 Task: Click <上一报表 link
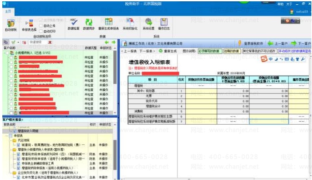[129, 51]
